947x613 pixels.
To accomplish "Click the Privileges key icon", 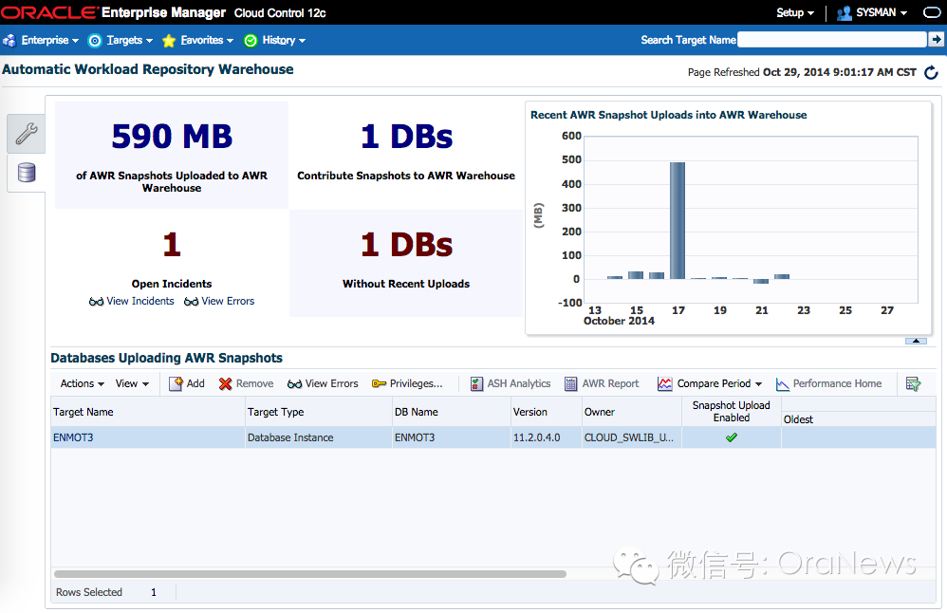I will point(380,383).
